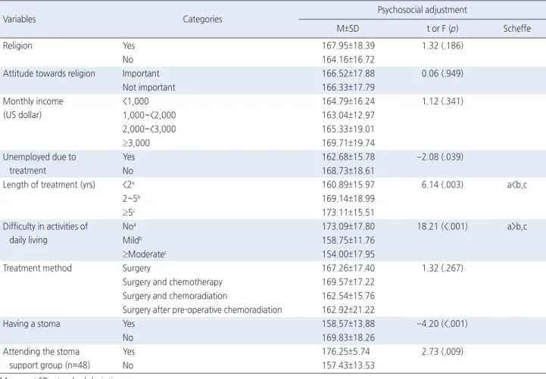Click the 't or F (p)' header
The height and width of the screenshot is (379, 546).
point(442,29)
